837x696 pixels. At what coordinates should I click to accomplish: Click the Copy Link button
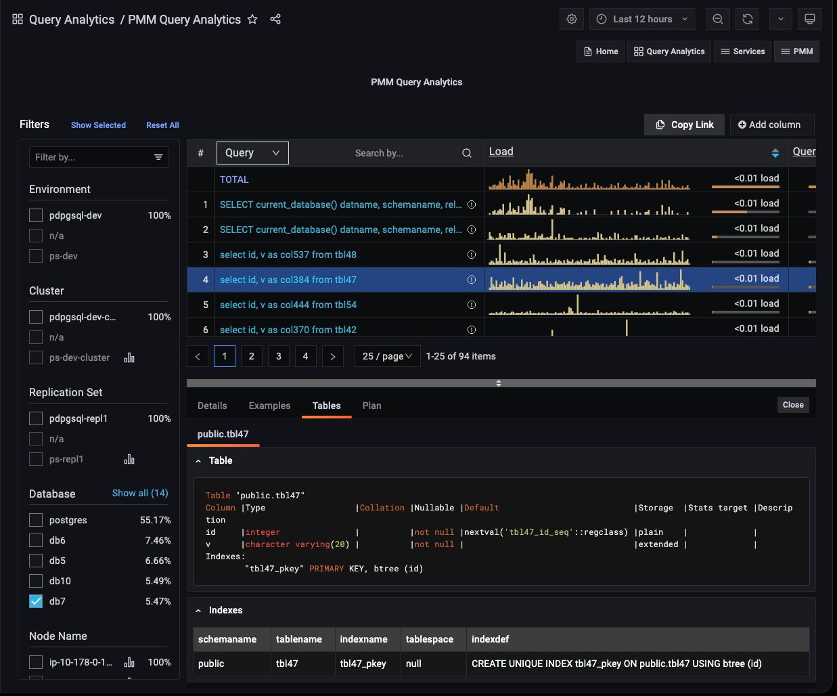tap(684, 125)
